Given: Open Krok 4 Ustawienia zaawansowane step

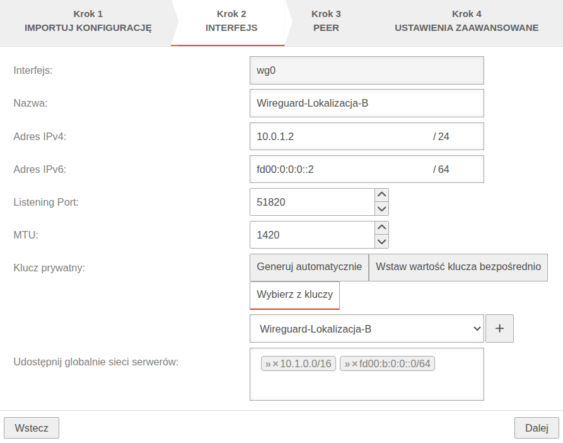Looking at the screenshot, I should [467, 21].
